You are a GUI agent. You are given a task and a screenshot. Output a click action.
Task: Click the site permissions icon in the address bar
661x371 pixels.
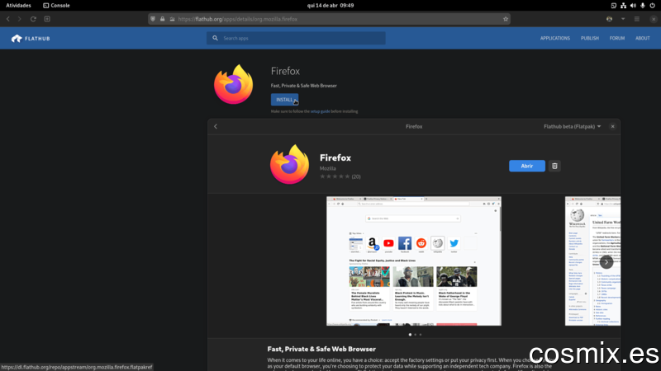172,19
